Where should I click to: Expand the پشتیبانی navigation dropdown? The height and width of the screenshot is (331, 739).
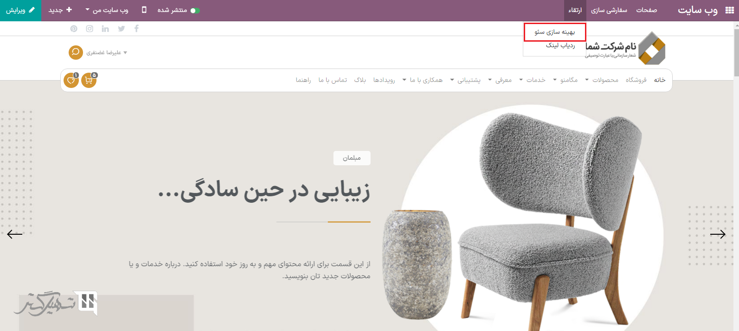pos(465,80)
